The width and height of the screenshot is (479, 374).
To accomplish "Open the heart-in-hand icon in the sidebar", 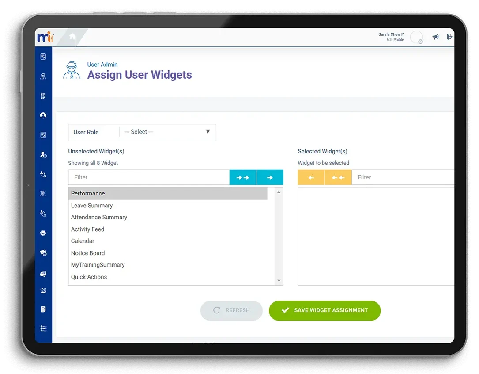I will coord(43,233).
